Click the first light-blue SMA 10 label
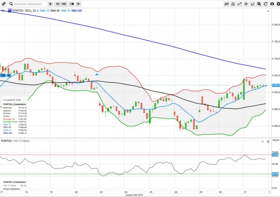Image resolution: width=280 pixels, height=197 pixels. point(44,11)
